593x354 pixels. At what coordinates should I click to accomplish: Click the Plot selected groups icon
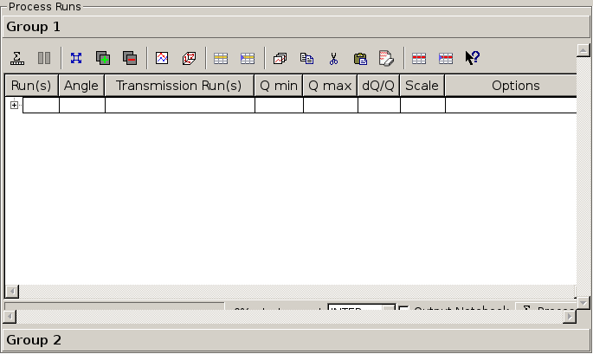coord(189,59)
